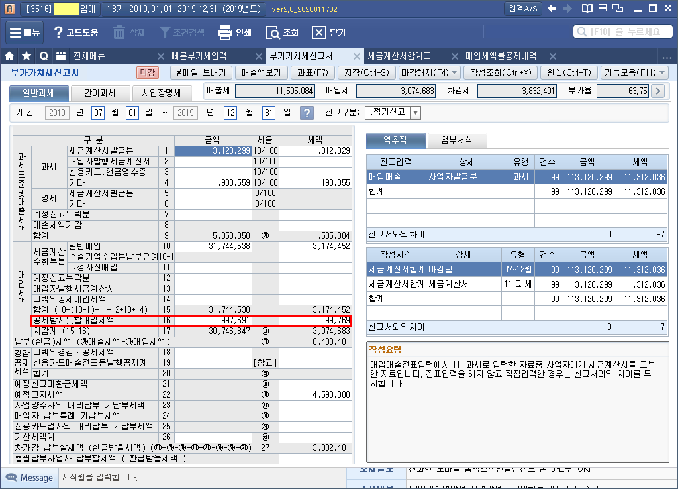Viewport: 678px width, 489px height.
Task: Select the 세금계산서합계 마감됨 row
Action: pyautogui.click(x=516, y=270)
